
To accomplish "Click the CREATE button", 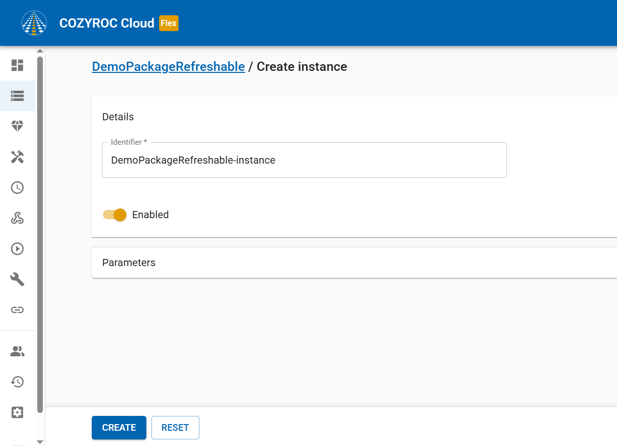I will 119,428.
